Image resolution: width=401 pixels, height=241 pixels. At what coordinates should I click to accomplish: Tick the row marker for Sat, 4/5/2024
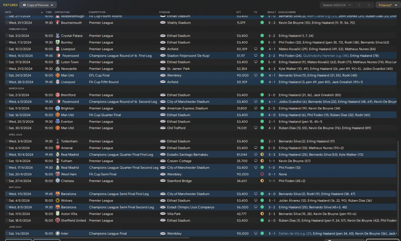tap(7, 201)
